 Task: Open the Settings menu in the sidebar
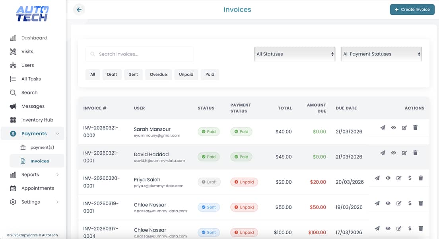(31, 202)
